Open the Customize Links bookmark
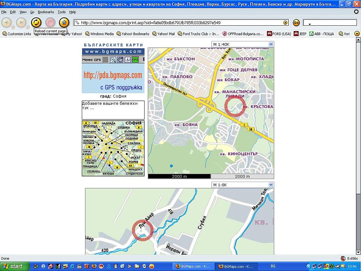361x271 pixels. point(17,34)
